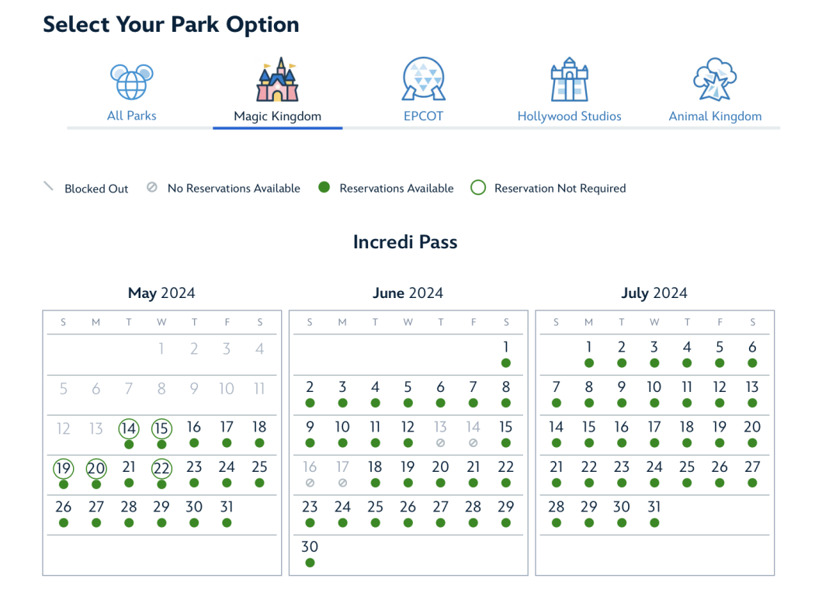Click the green Reservations Available legend dot
This screenshot has height=596, width=829.
324,188
